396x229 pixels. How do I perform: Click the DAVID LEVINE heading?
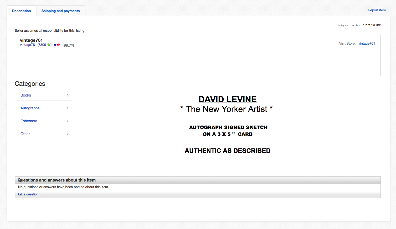[x=228, y=99]
